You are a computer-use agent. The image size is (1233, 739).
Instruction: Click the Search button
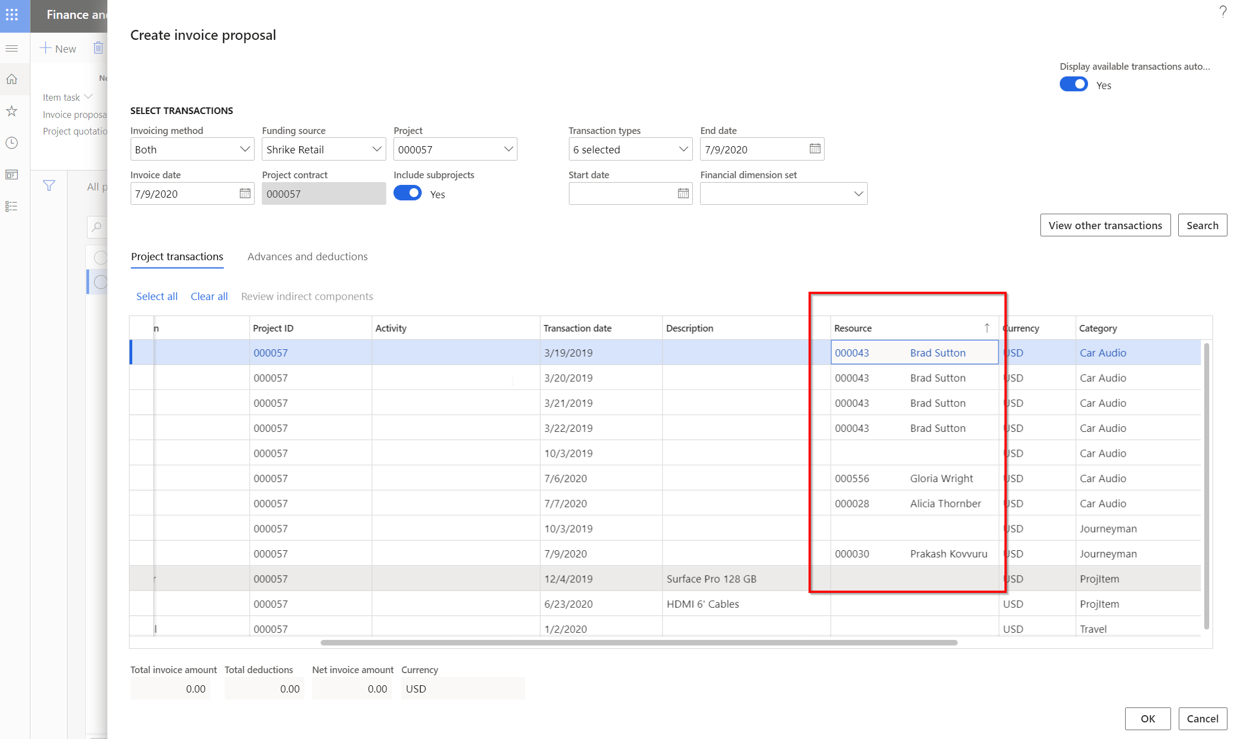click(x=1202, y=225)
